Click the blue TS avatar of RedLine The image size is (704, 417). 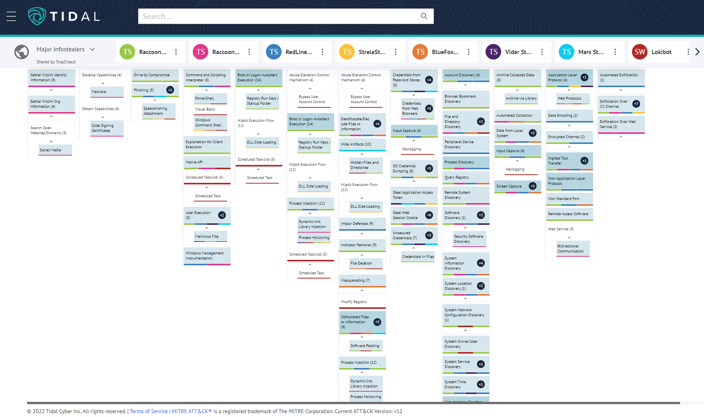(274, 52)
